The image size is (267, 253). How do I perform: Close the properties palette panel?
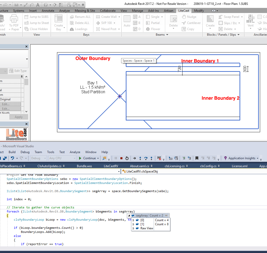(x=26, y=47)
